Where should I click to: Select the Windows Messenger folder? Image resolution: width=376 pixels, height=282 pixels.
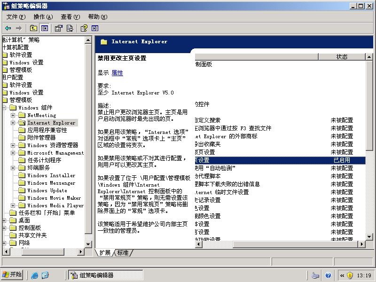coord(47,183)
